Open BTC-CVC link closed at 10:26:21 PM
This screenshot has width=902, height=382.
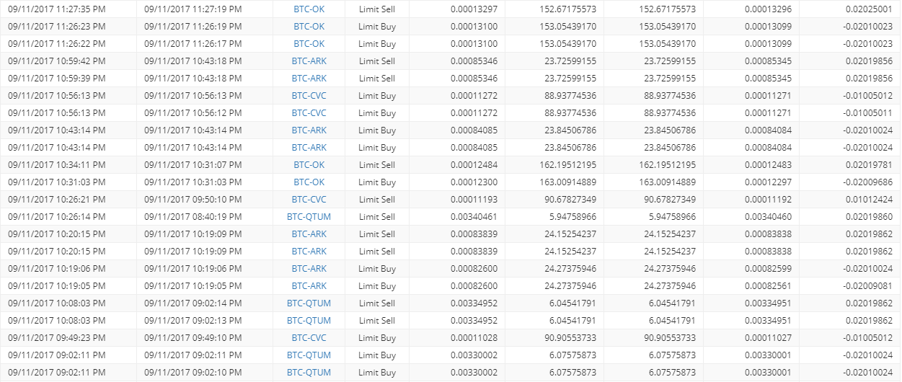point(309,200)
